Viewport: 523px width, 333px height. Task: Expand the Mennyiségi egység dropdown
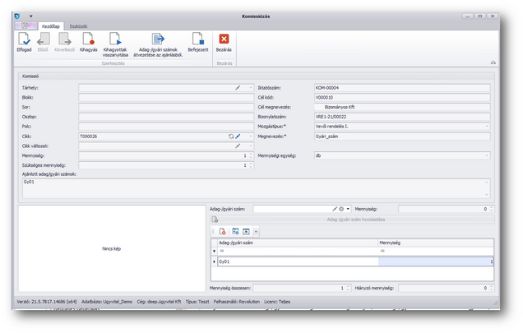(x=486, y=155)
